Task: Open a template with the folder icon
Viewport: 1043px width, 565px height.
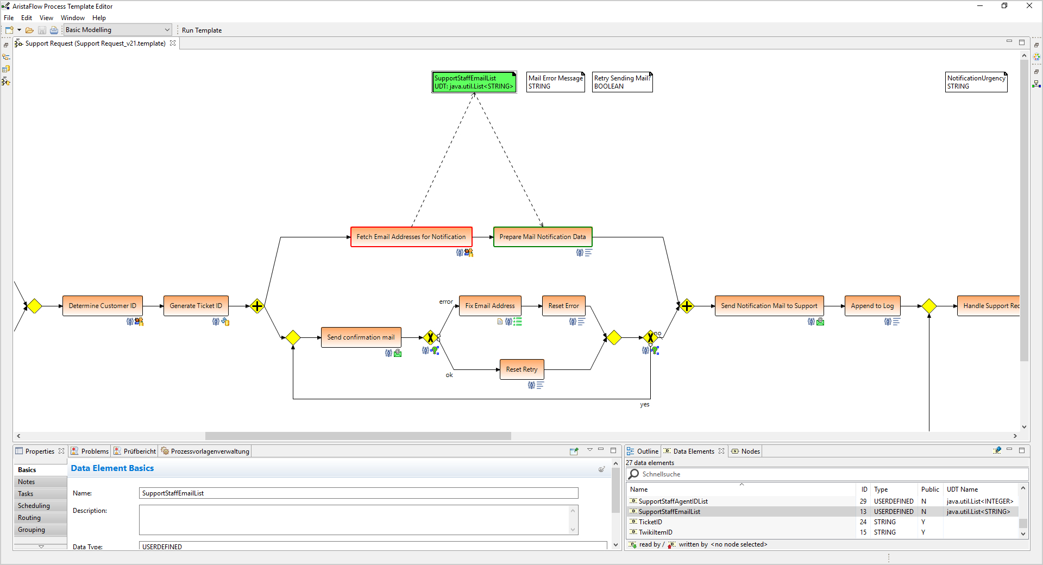Action: 29,30
